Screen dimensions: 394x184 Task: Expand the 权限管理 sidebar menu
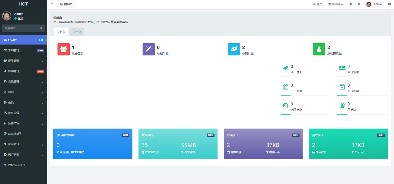[x=24, y=61]
